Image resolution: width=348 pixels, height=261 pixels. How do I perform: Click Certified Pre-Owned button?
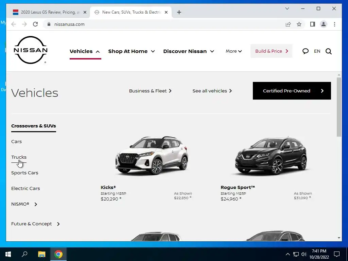pos(292,91)
